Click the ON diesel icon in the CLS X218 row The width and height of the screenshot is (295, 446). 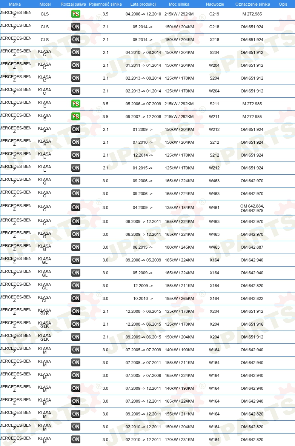point(76,40)
